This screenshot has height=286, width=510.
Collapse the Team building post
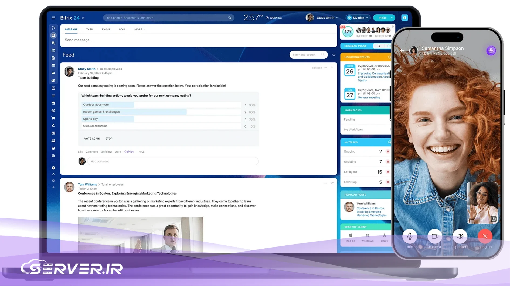tap(317, 68)
